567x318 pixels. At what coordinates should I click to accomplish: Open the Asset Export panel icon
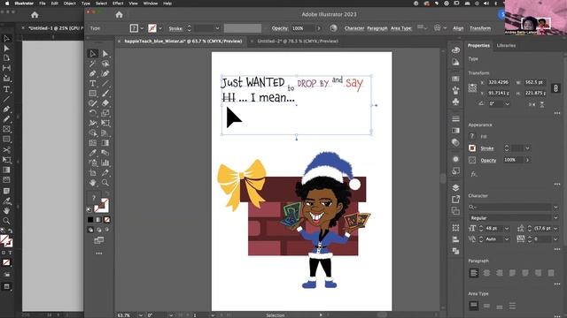455,200
